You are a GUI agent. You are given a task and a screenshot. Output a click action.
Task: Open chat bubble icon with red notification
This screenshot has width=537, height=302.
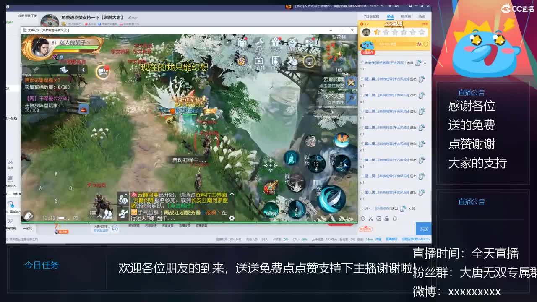pyautogui.click(x=103, y=72)
